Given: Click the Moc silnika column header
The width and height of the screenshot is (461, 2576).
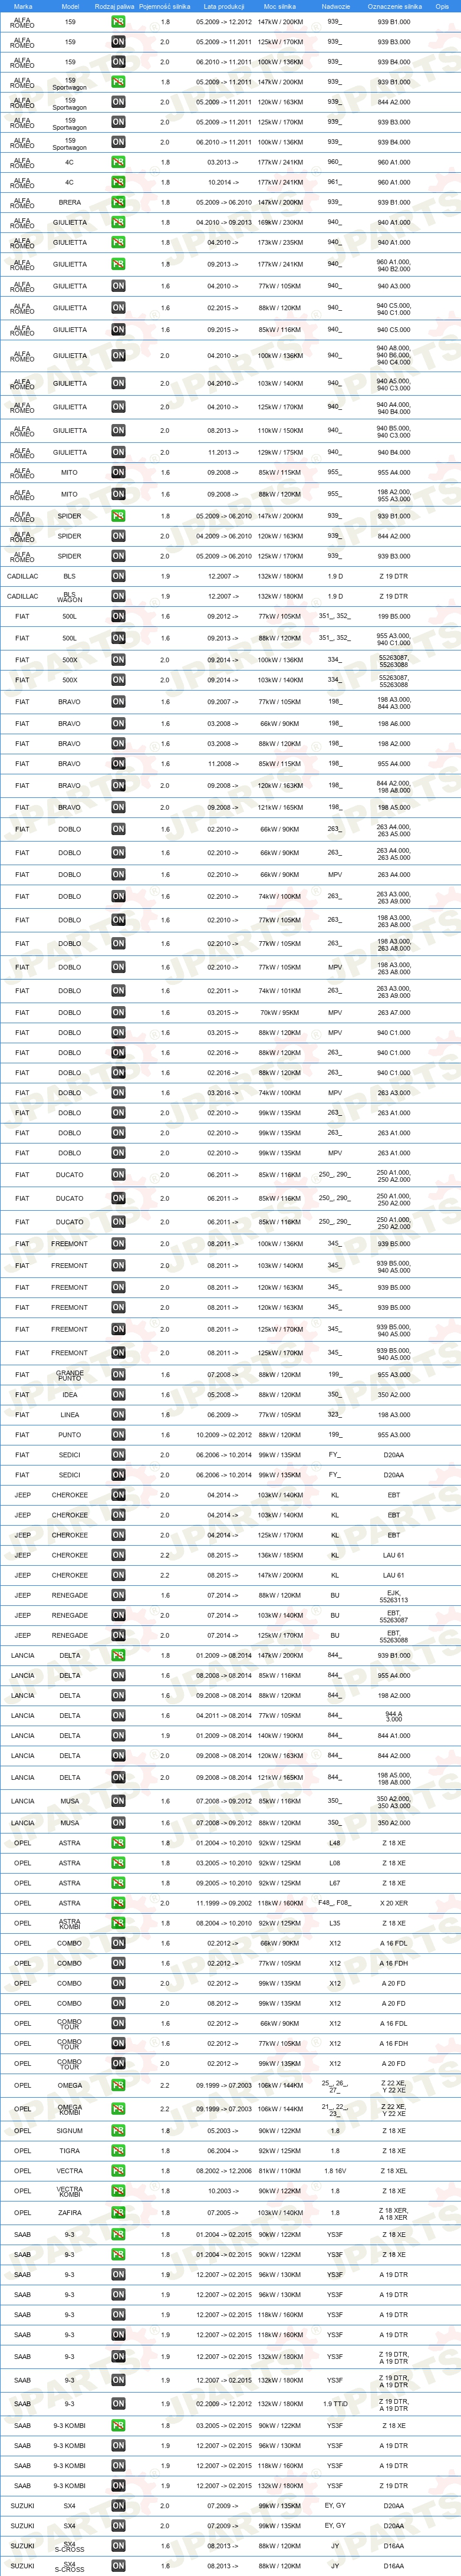Looking at the screenshot, I should pos(280,6).
